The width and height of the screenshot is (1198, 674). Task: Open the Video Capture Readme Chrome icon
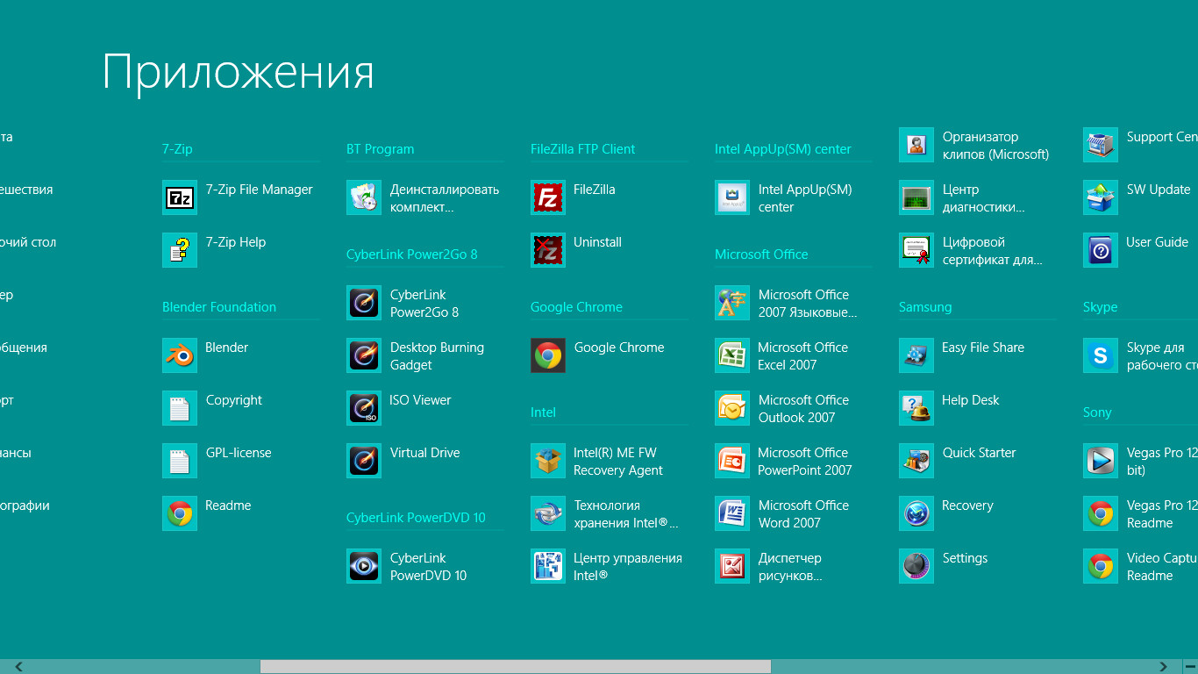pos(1101,566)
